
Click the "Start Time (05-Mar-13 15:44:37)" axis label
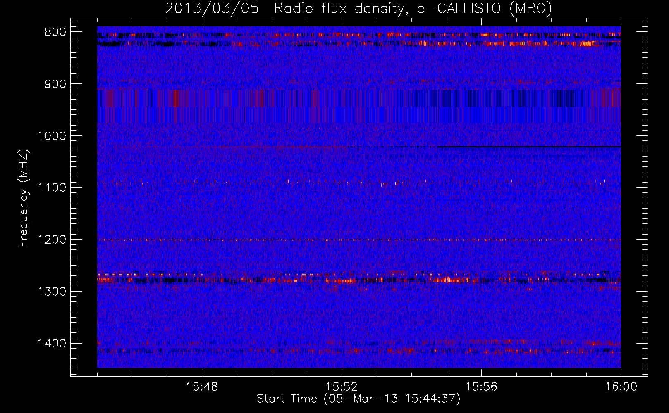[358, 399]
